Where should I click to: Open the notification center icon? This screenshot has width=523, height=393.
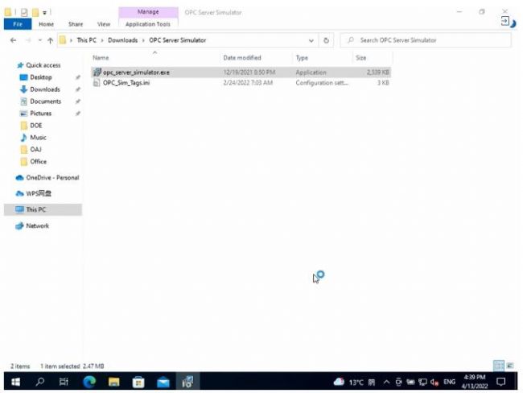coord(500,381)
